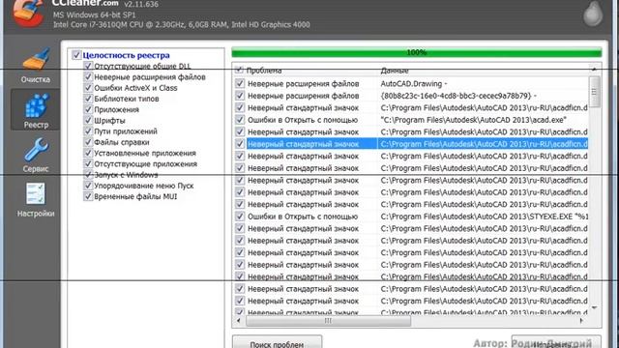Click the pear Piriform logo icon
619x348 pixels.
tap(593, 13)
